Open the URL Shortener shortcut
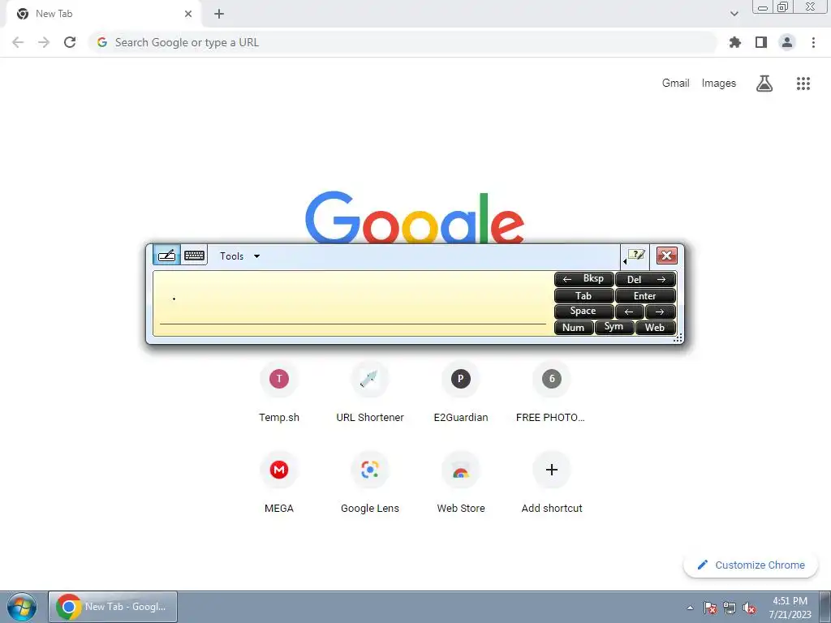The width and height of the screenshot is (831, 623). (x=370, y=392)
